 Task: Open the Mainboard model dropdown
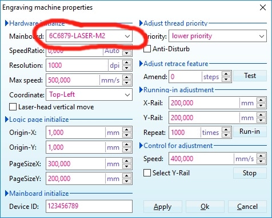coord(89,36)
